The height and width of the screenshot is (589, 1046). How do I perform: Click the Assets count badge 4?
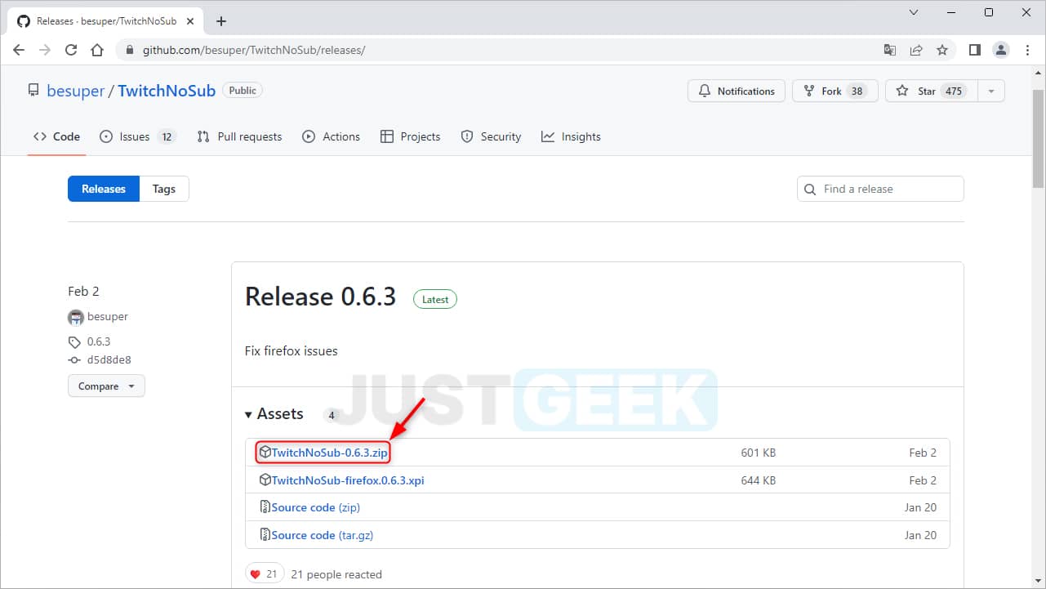pyautogui.click(x=332, y=415)
